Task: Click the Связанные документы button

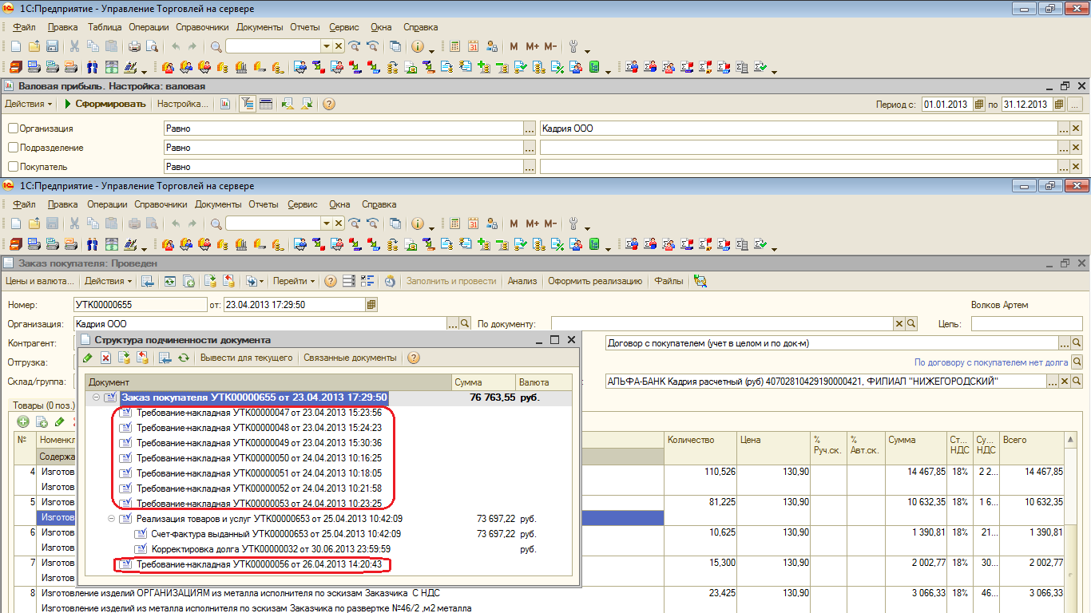Action: tap(350, 358)
